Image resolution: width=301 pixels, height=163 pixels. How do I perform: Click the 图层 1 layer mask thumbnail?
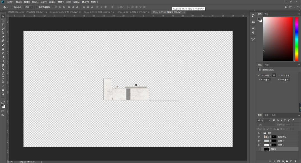tap(274, 145)
